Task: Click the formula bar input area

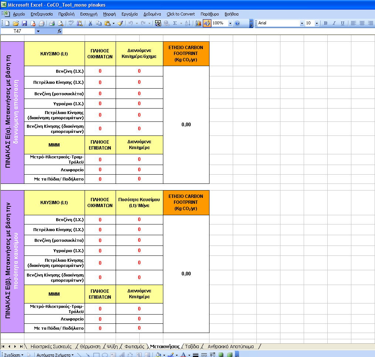Action: tap(218, 31)
